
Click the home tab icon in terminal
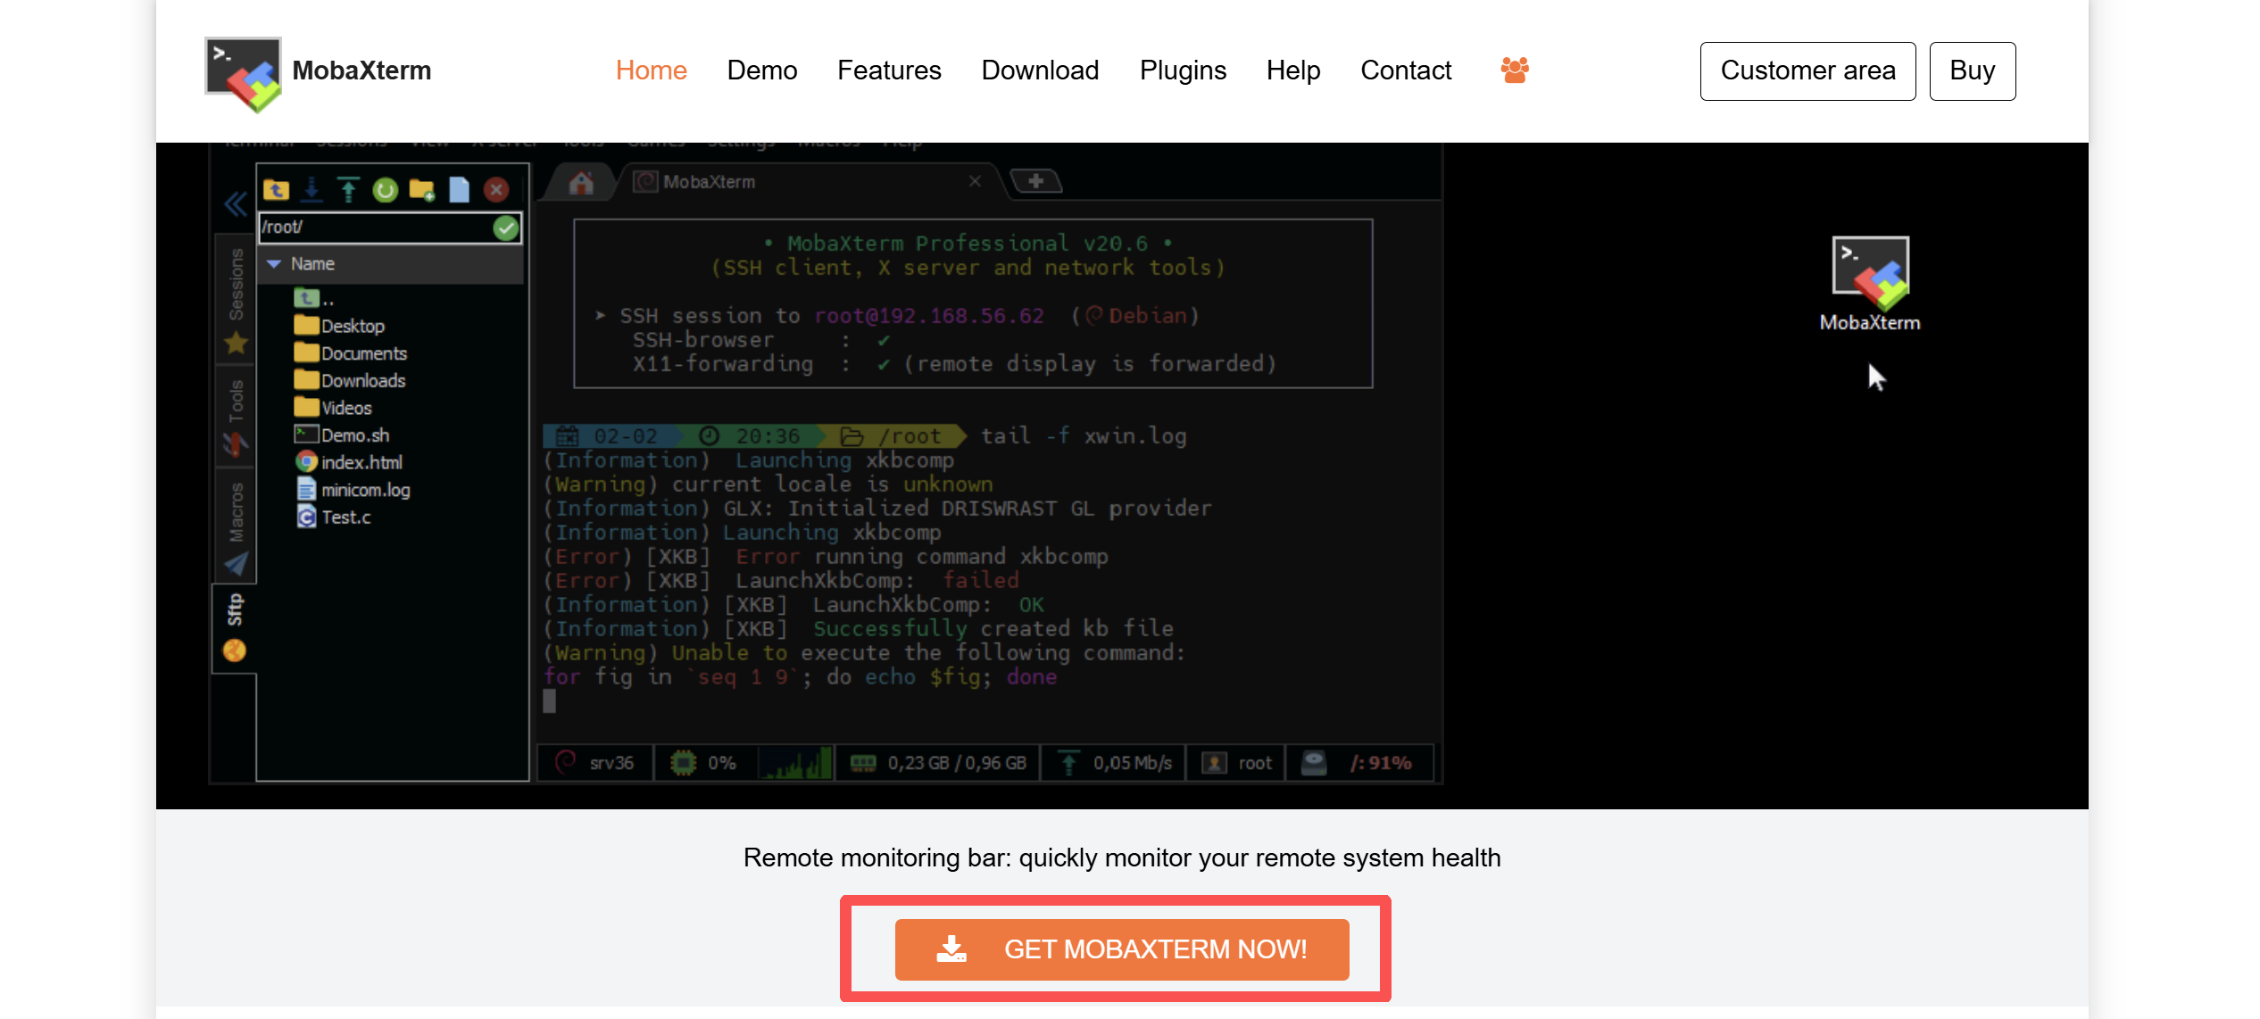coord(581,183)
